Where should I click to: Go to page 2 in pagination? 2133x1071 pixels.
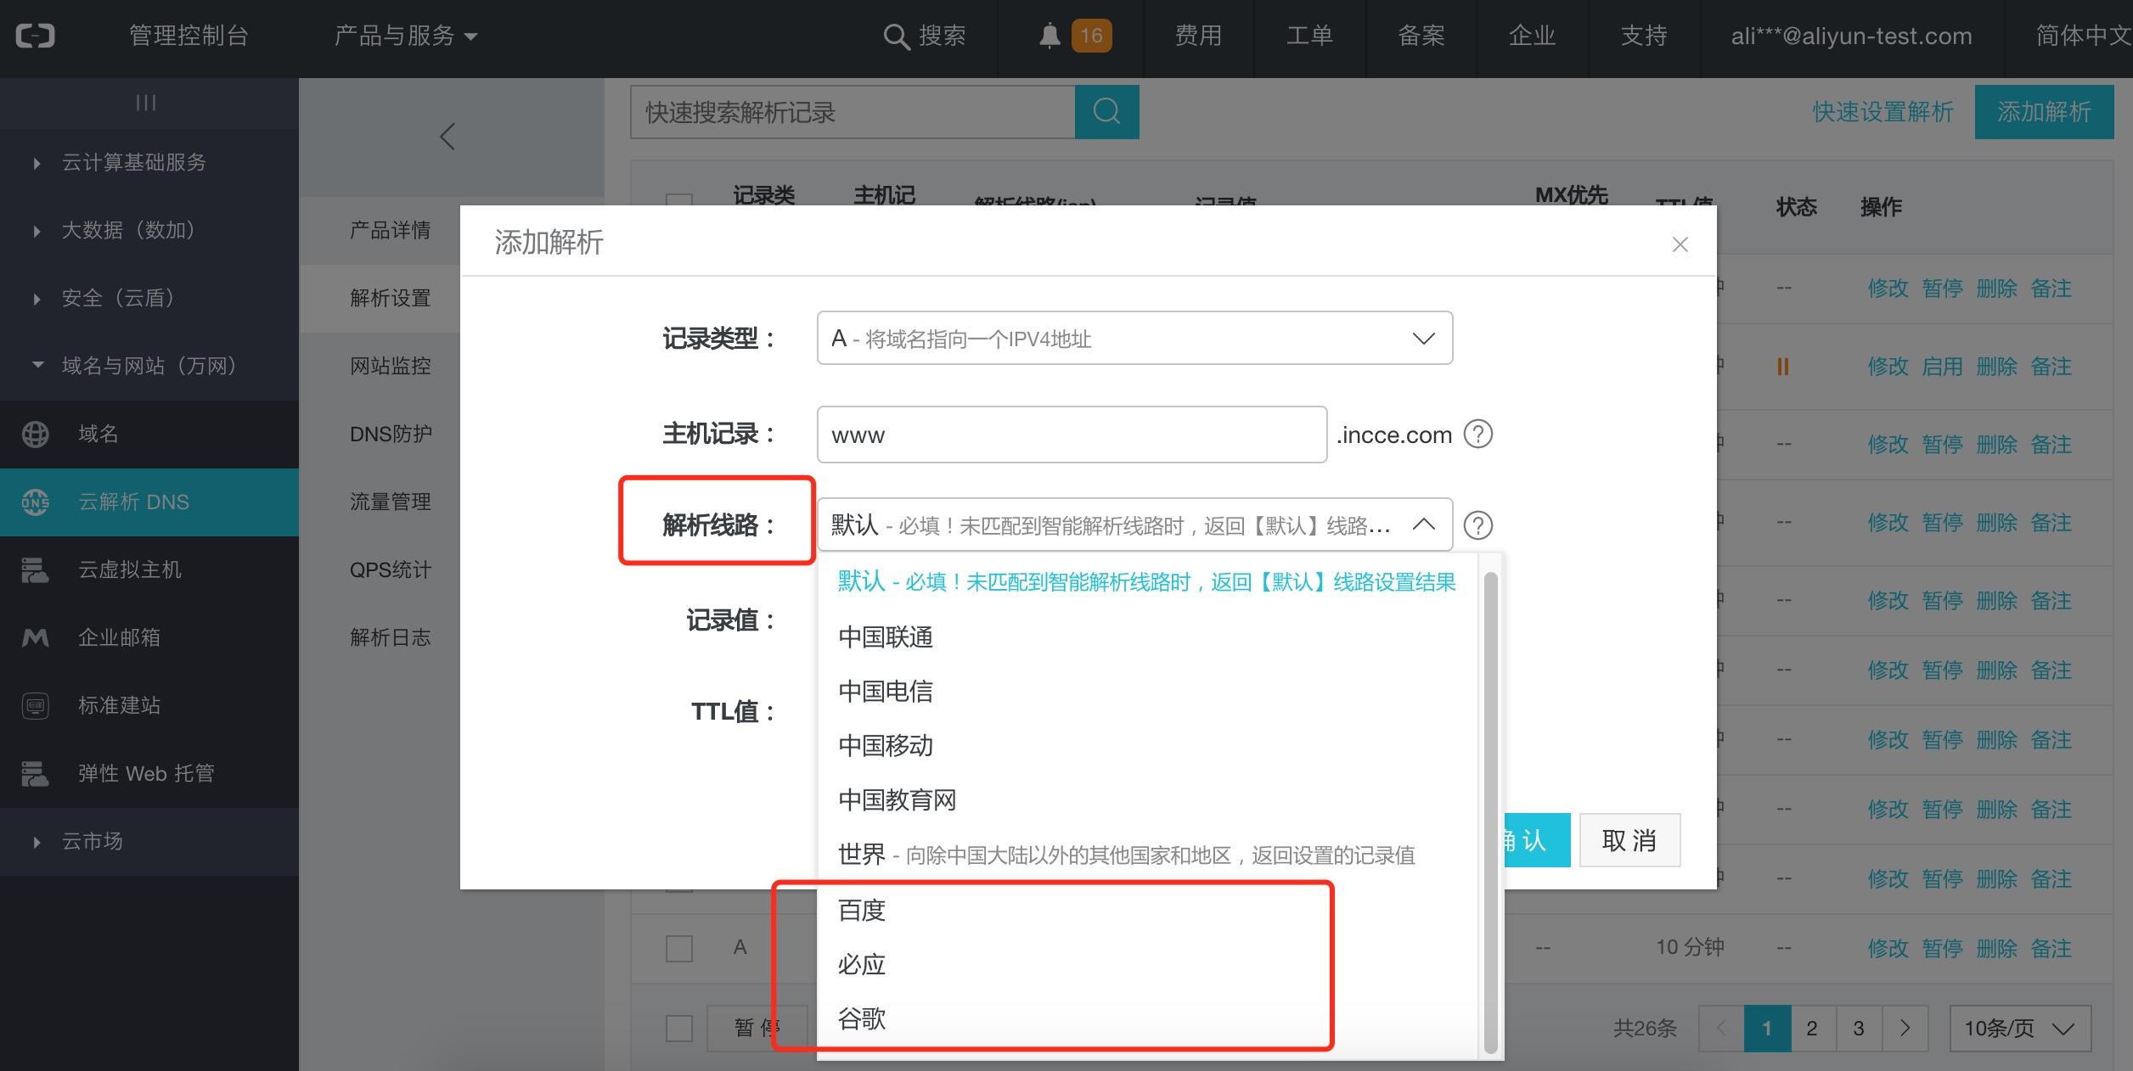(x=1813, y=1029)
